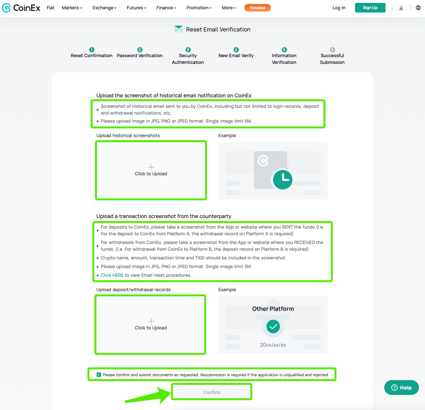Follow the 'Click HERE' email reset link
The image size is (425, 410).
[x=112, y=275]
